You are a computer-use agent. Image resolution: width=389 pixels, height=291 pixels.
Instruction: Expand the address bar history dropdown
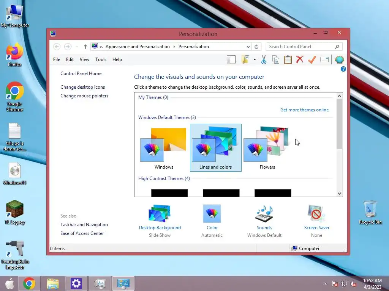click(x=248, y=47)
